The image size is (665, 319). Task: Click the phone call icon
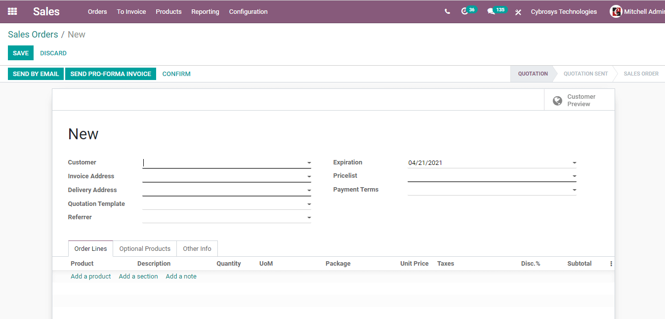(447, 11)
